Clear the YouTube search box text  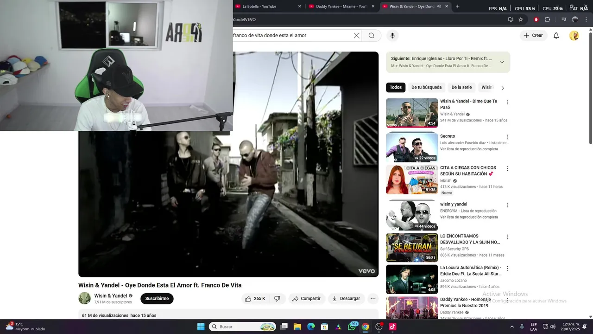[x=357, y=36]
